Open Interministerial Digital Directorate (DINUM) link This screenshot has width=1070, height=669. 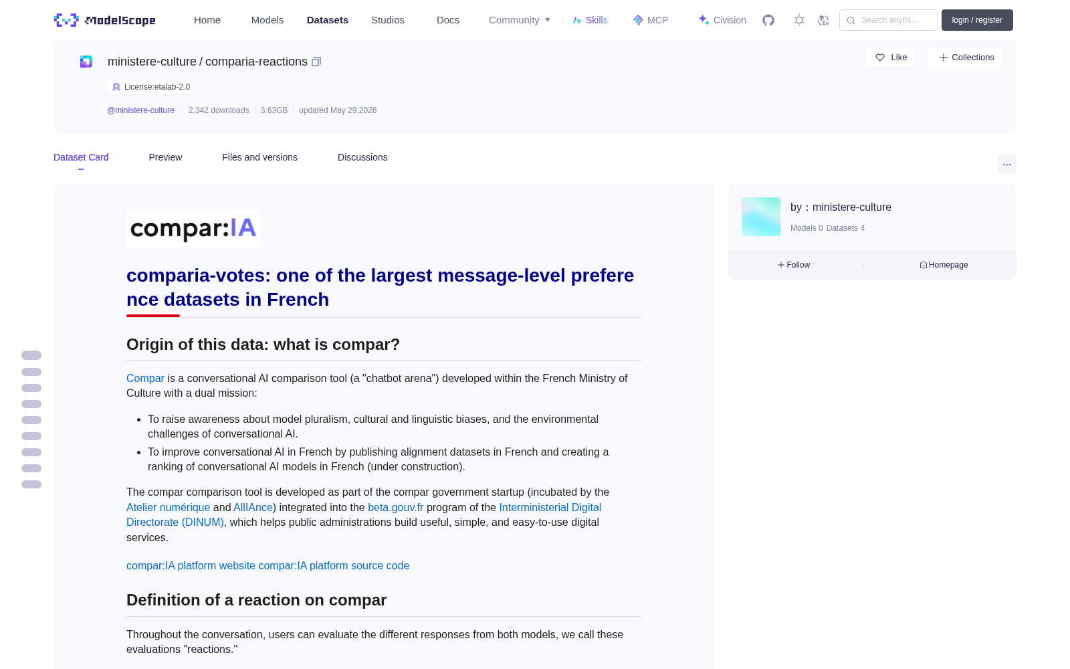pos(550,507)
